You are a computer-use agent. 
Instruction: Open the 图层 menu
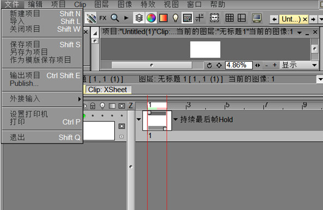pos(102,4)
